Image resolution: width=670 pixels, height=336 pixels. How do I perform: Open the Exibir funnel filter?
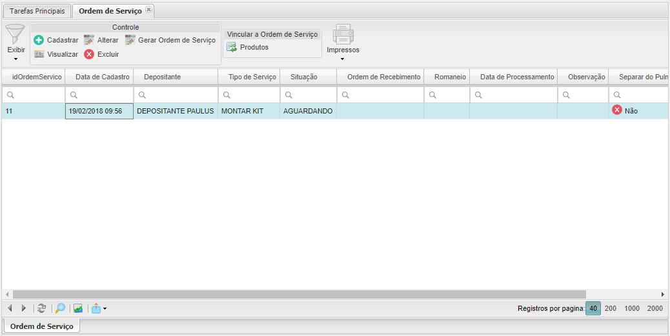[x=15, y=34]
